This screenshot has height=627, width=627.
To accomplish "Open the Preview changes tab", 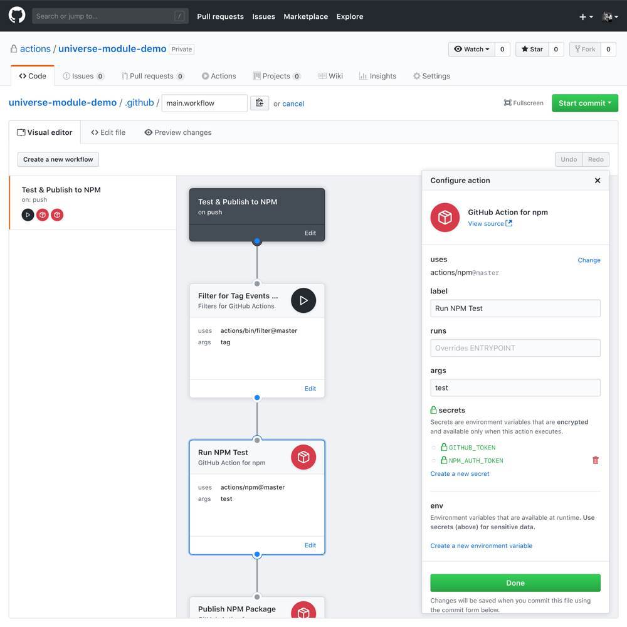I will pos(178,132).
